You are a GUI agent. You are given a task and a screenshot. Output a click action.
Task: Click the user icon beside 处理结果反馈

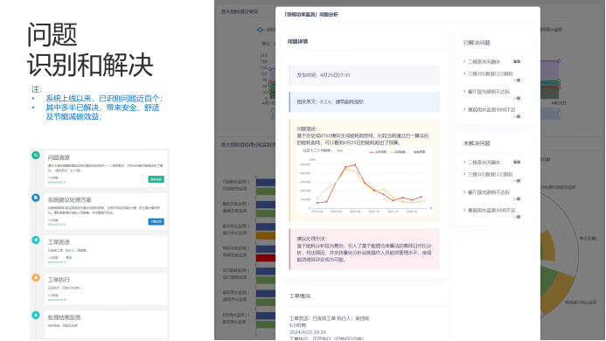click(x=36, y=315)
